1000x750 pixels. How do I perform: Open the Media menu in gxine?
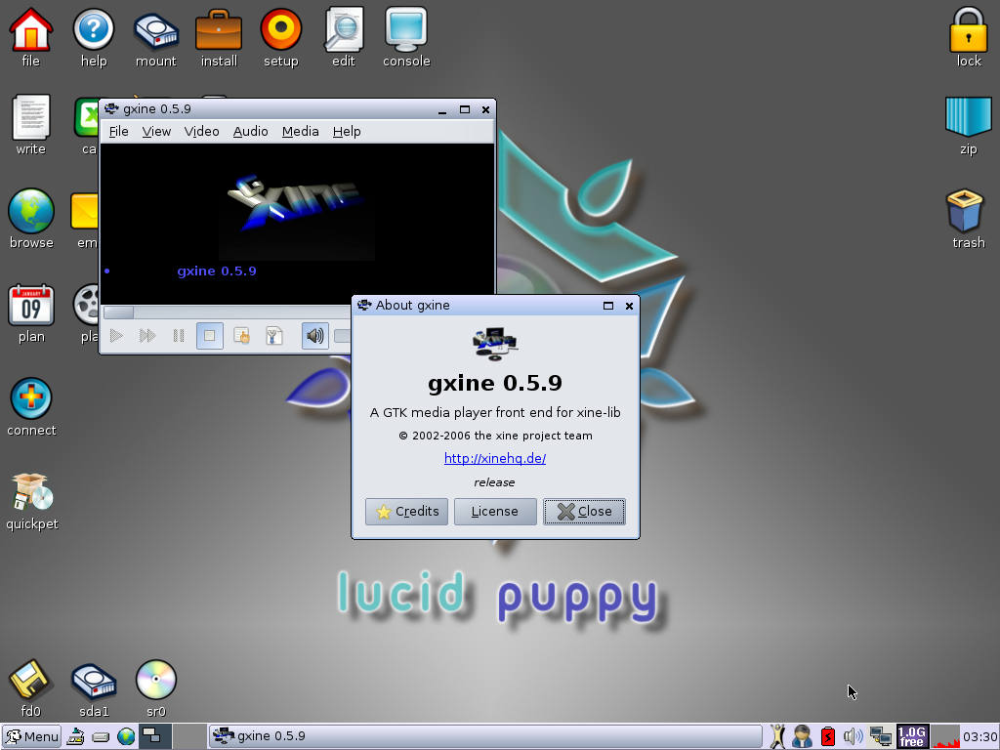301,132
